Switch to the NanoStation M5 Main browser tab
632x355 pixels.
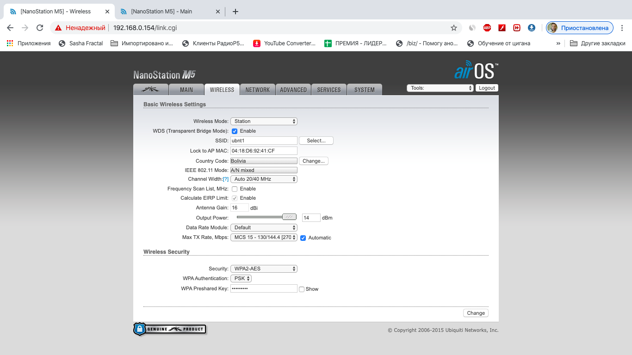[x=169, y=12]
